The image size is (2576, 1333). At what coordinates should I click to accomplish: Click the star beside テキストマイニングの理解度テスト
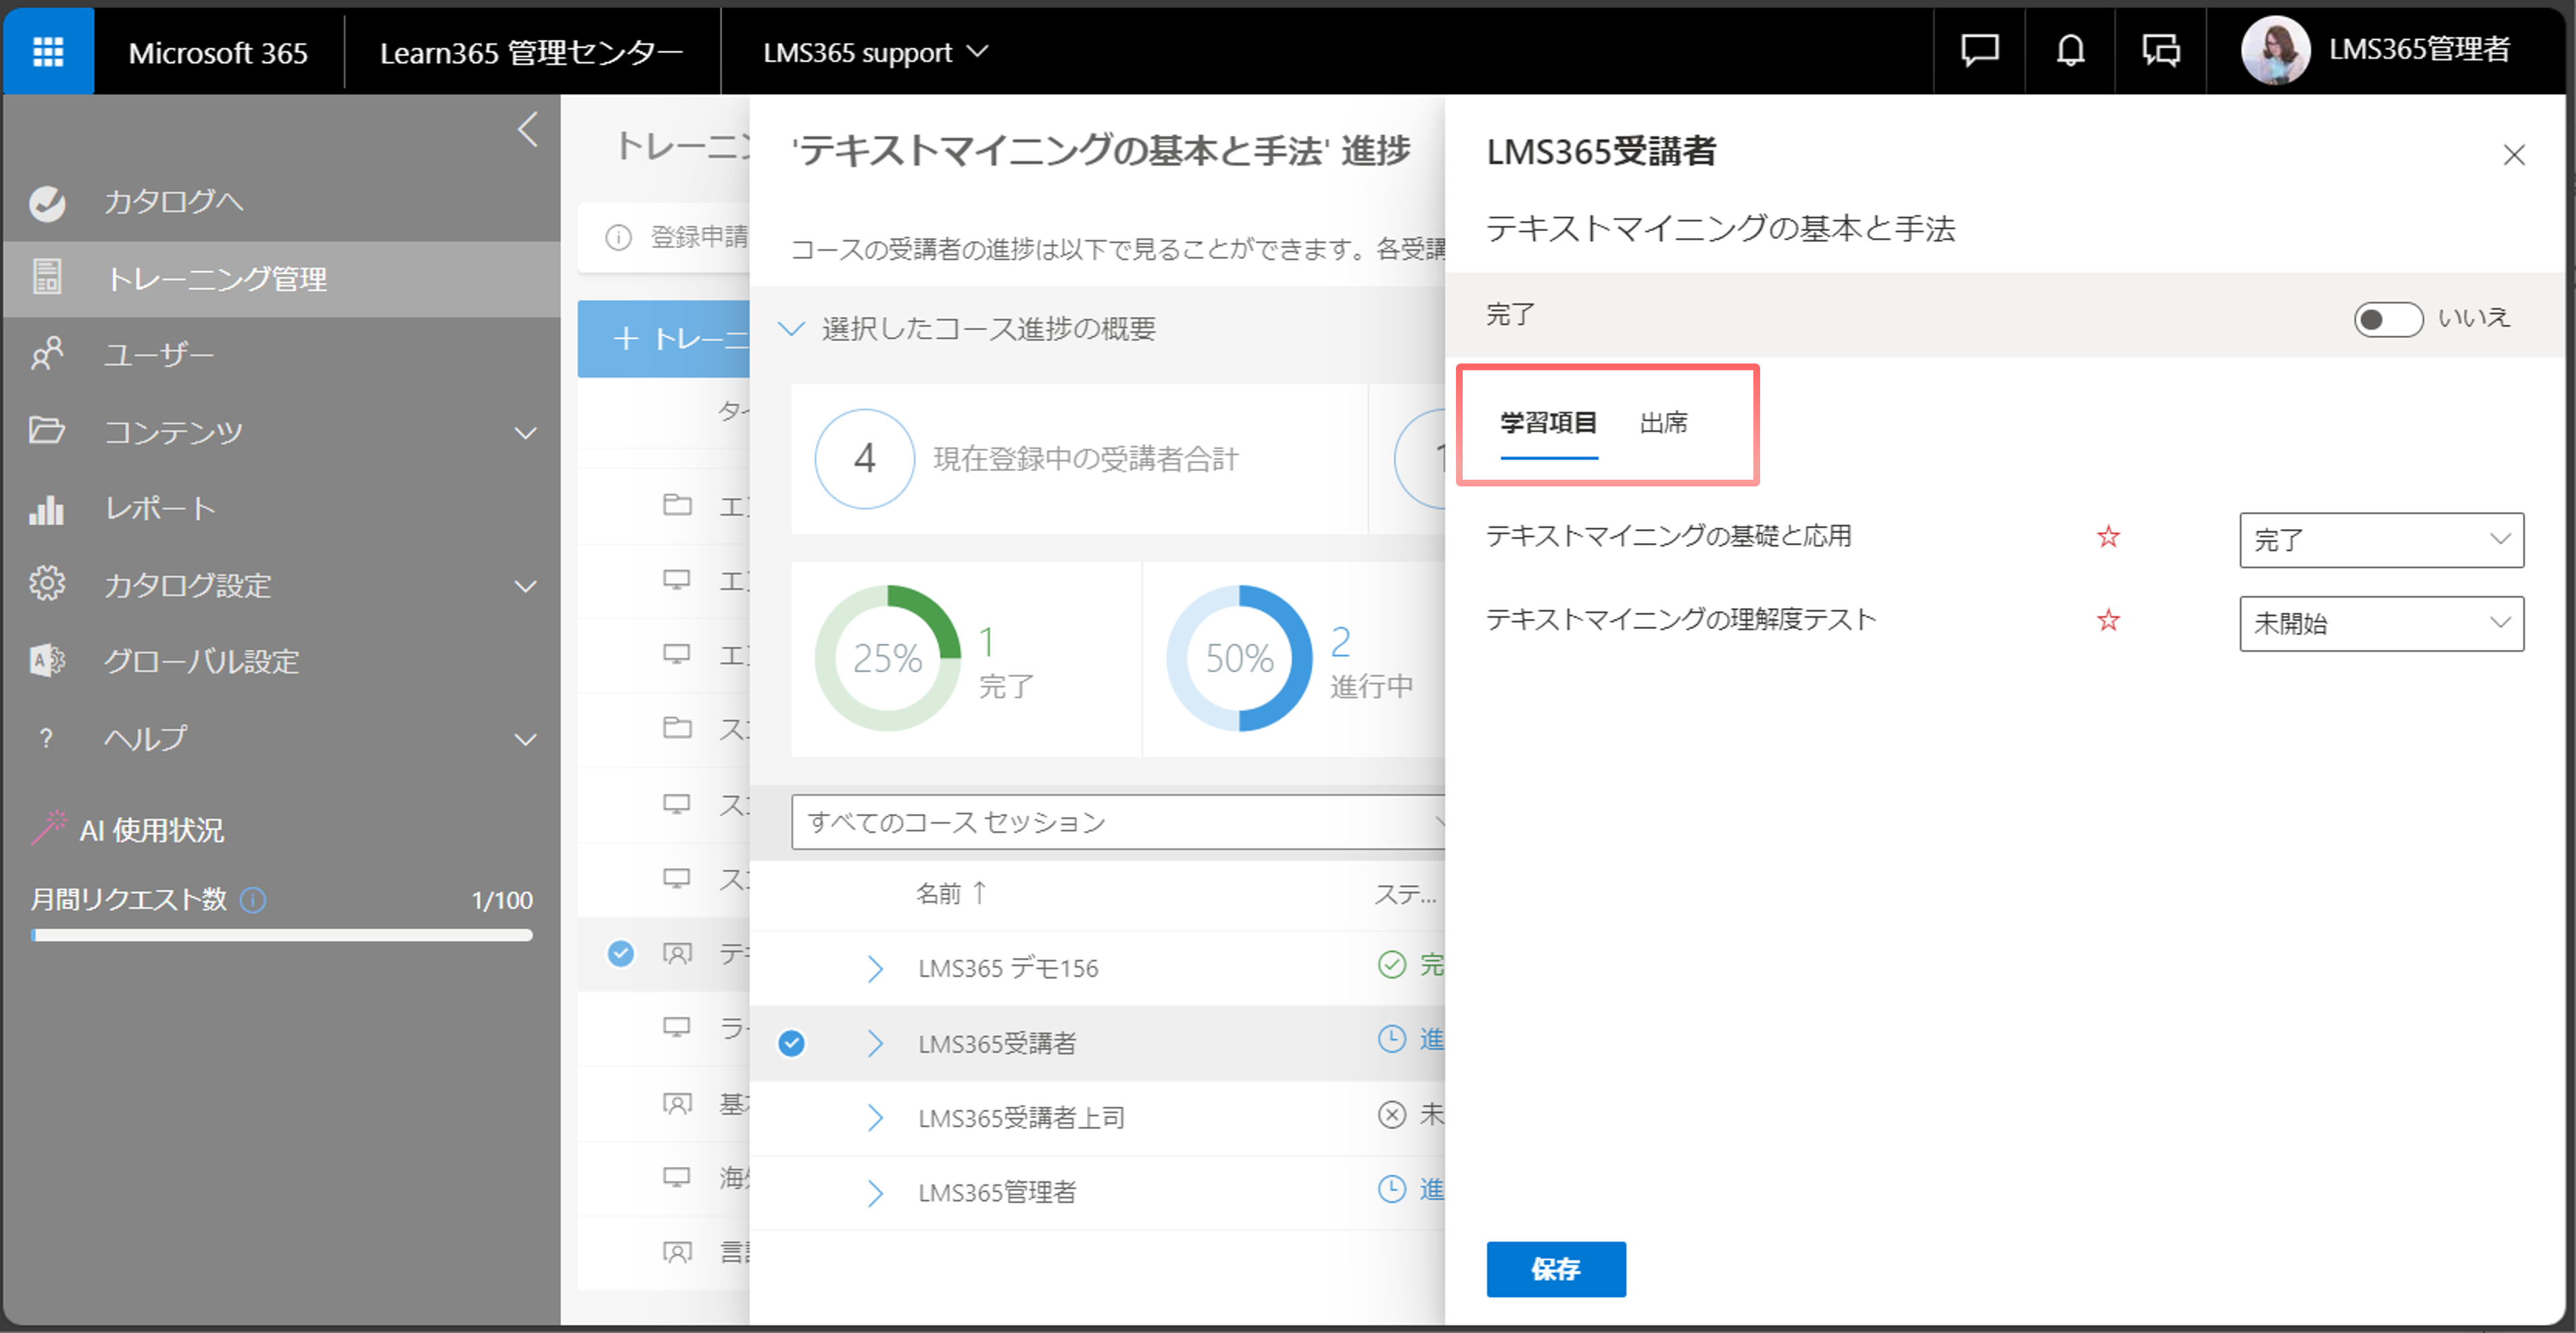2108,620
